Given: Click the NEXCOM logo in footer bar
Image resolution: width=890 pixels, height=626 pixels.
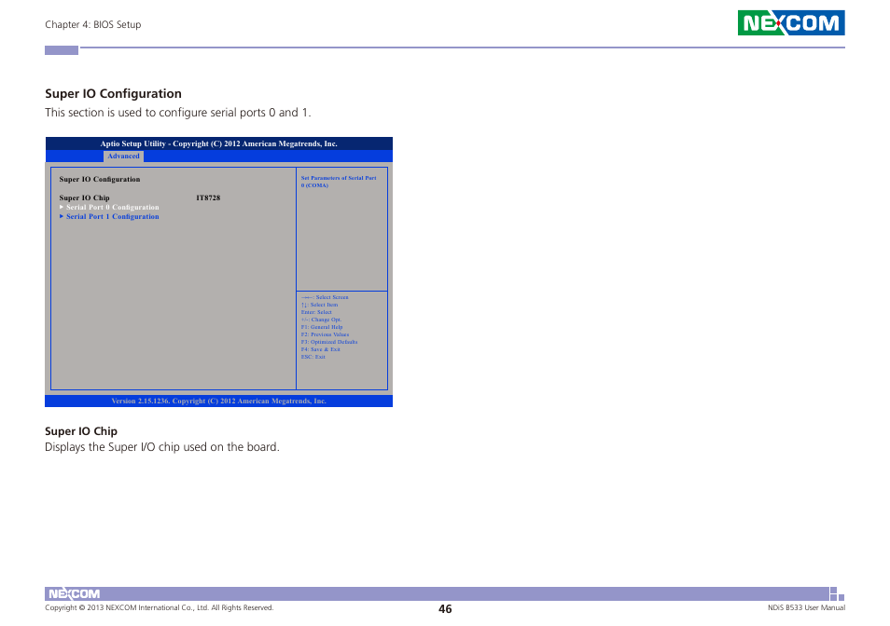Looking at the screenshot, I should point(74,593).
